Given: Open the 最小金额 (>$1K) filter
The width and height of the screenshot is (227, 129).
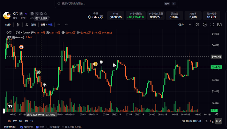Looking at the screenshot, I should tap(72, 127).
